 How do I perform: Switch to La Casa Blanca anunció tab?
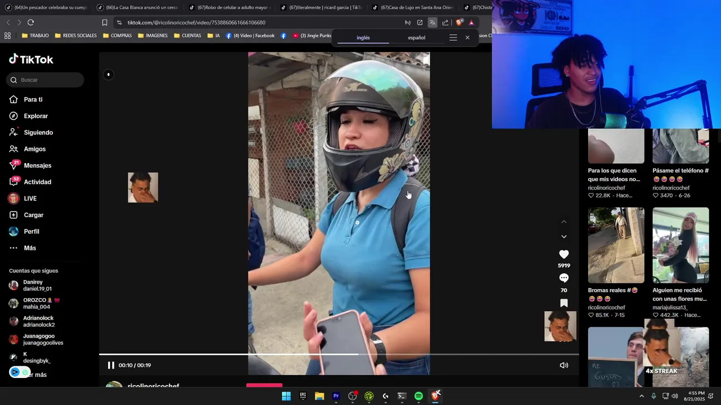pos(138,7)
